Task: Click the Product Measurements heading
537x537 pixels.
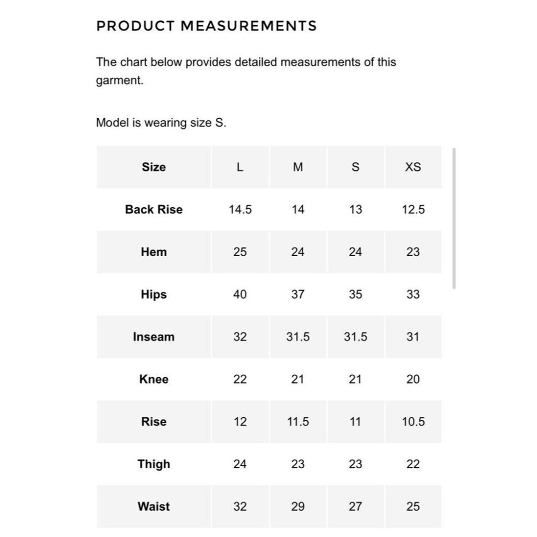Action: [207, 26]
